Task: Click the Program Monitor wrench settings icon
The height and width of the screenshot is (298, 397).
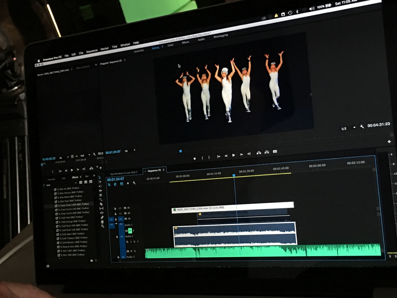Action: tap(362, 126)
